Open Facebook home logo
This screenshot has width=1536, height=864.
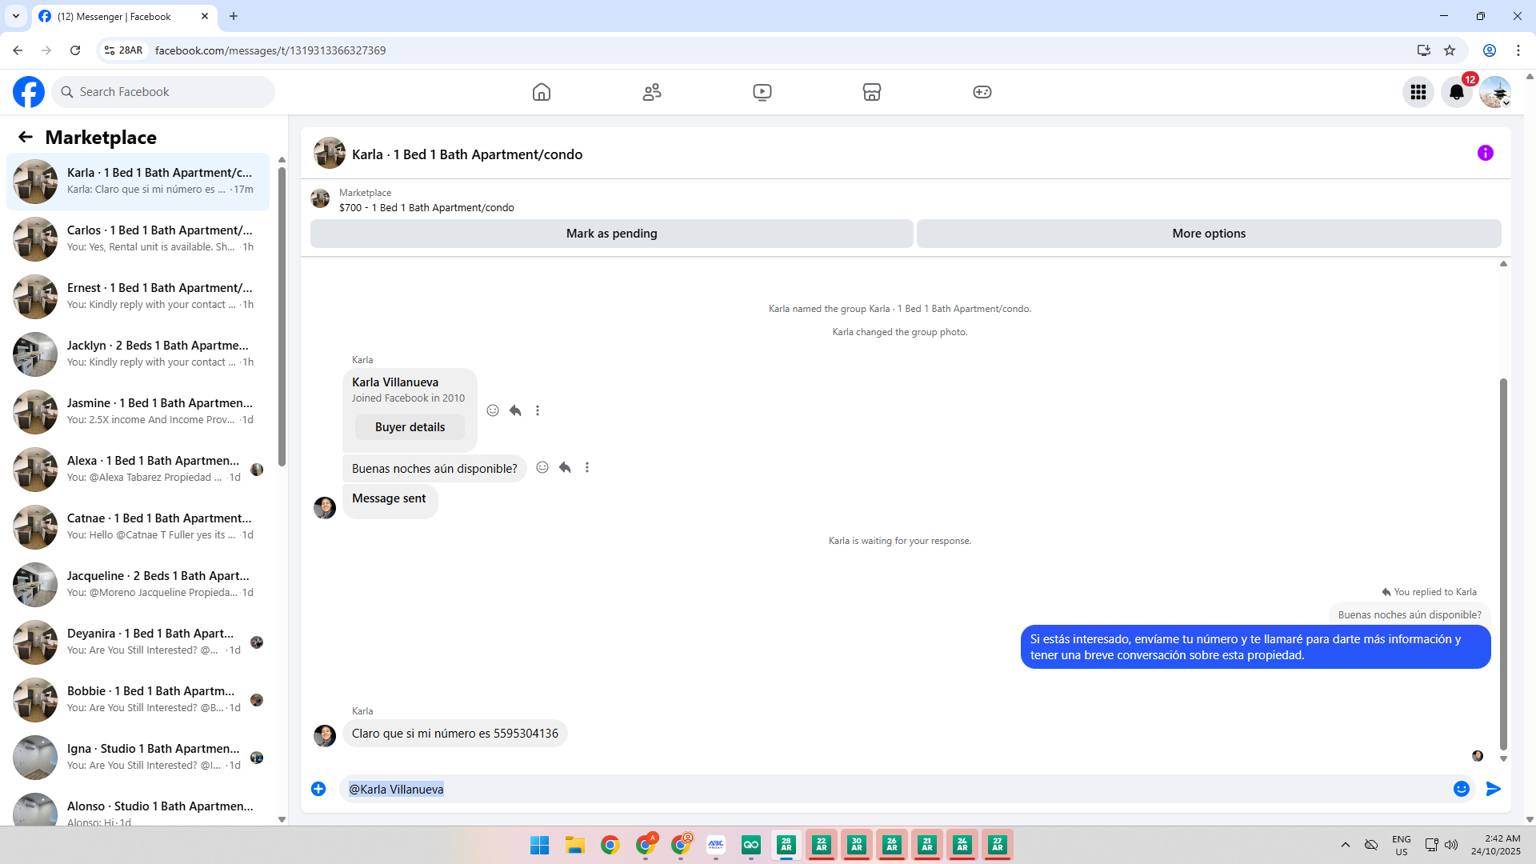tap(29, 92)
